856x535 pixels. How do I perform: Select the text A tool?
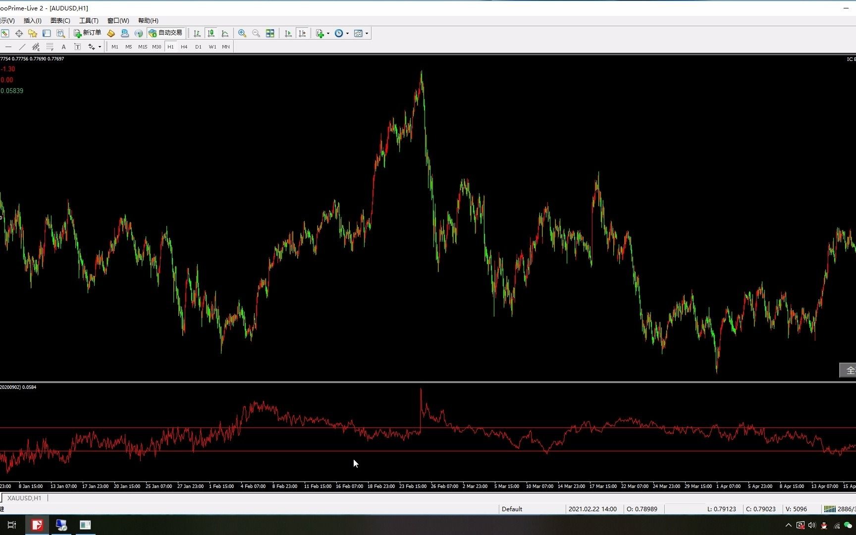point(63,47)
